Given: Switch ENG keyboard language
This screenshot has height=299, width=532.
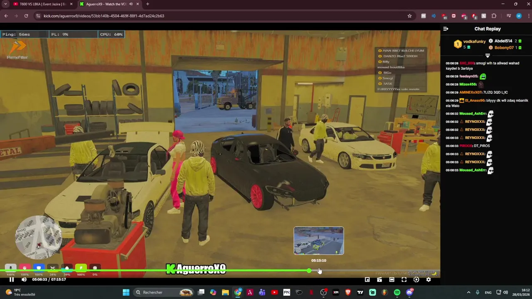Looking at the screenshot, I should (x=488, y=292).
